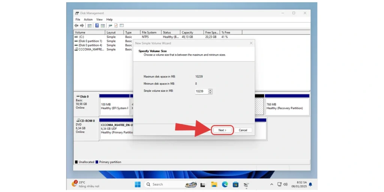Open the View menu
The width and height of the screenshot is (384, 192).
(99, 19)
